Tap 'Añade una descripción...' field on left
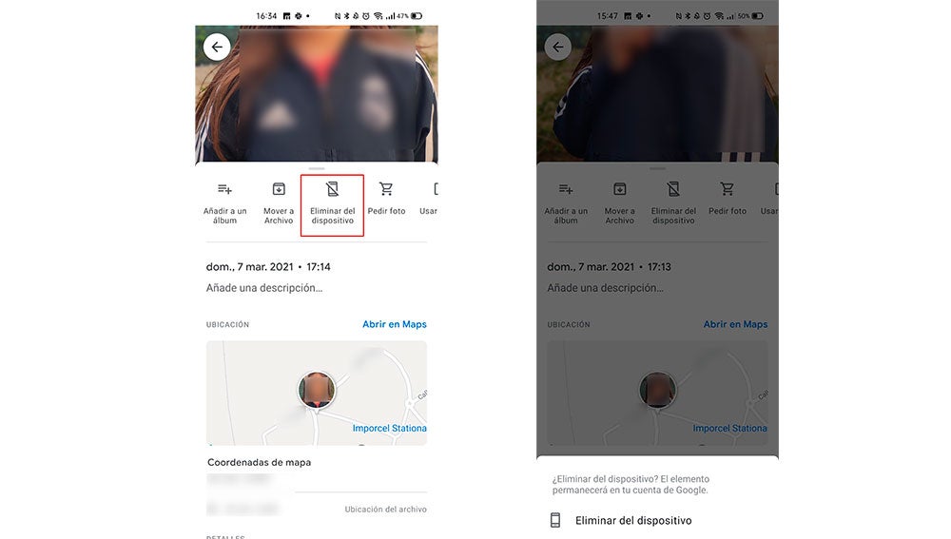951x539 pixels. 264,288
